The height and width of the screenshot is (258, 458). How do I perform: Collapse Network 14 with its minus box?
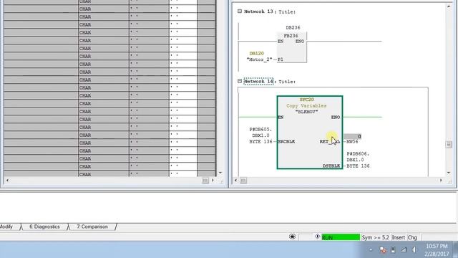click(x=240, y=81)
